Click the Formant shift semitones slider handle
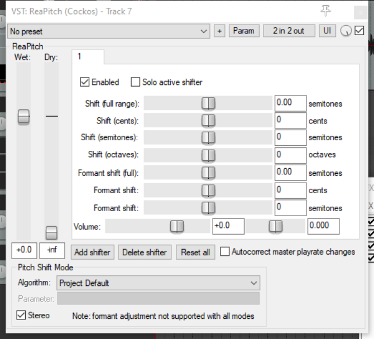This screenshot has height=339, width=374. coord(208,208)
